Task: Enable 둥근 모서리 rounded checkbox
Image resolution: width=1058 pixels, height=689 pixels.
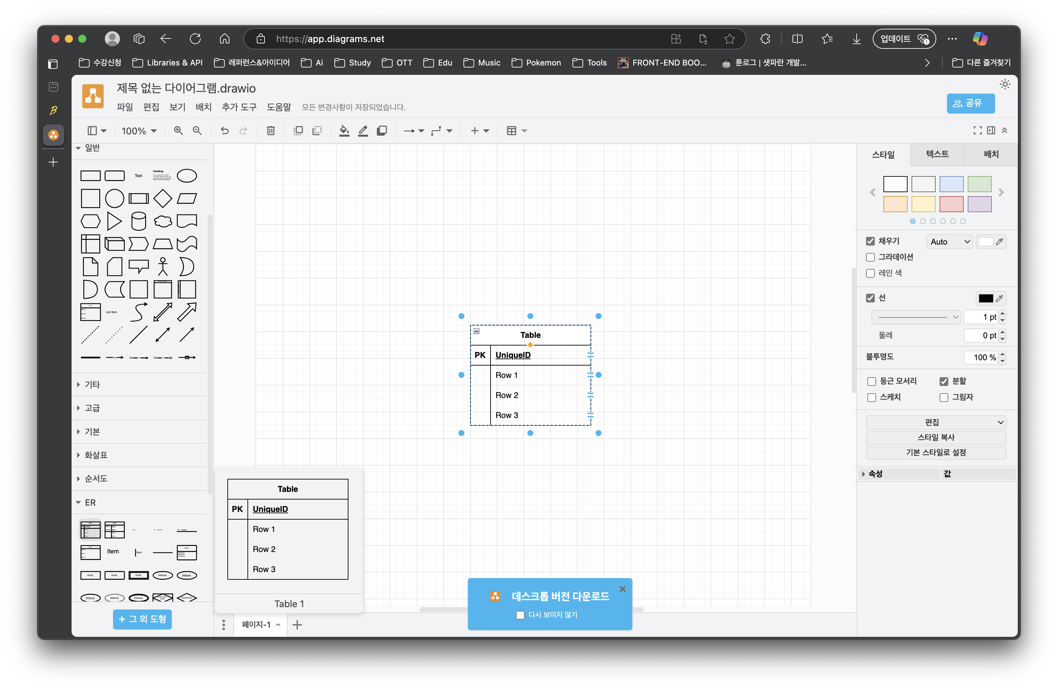Action: tap(872, 382)
